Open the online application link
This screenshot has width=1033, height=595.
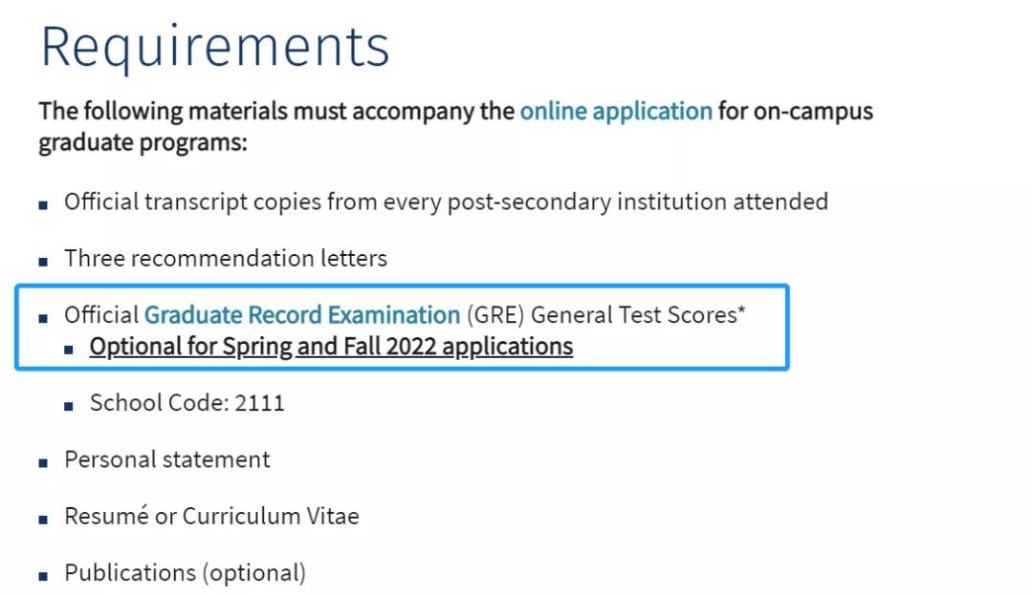click(x=616, y=111)
